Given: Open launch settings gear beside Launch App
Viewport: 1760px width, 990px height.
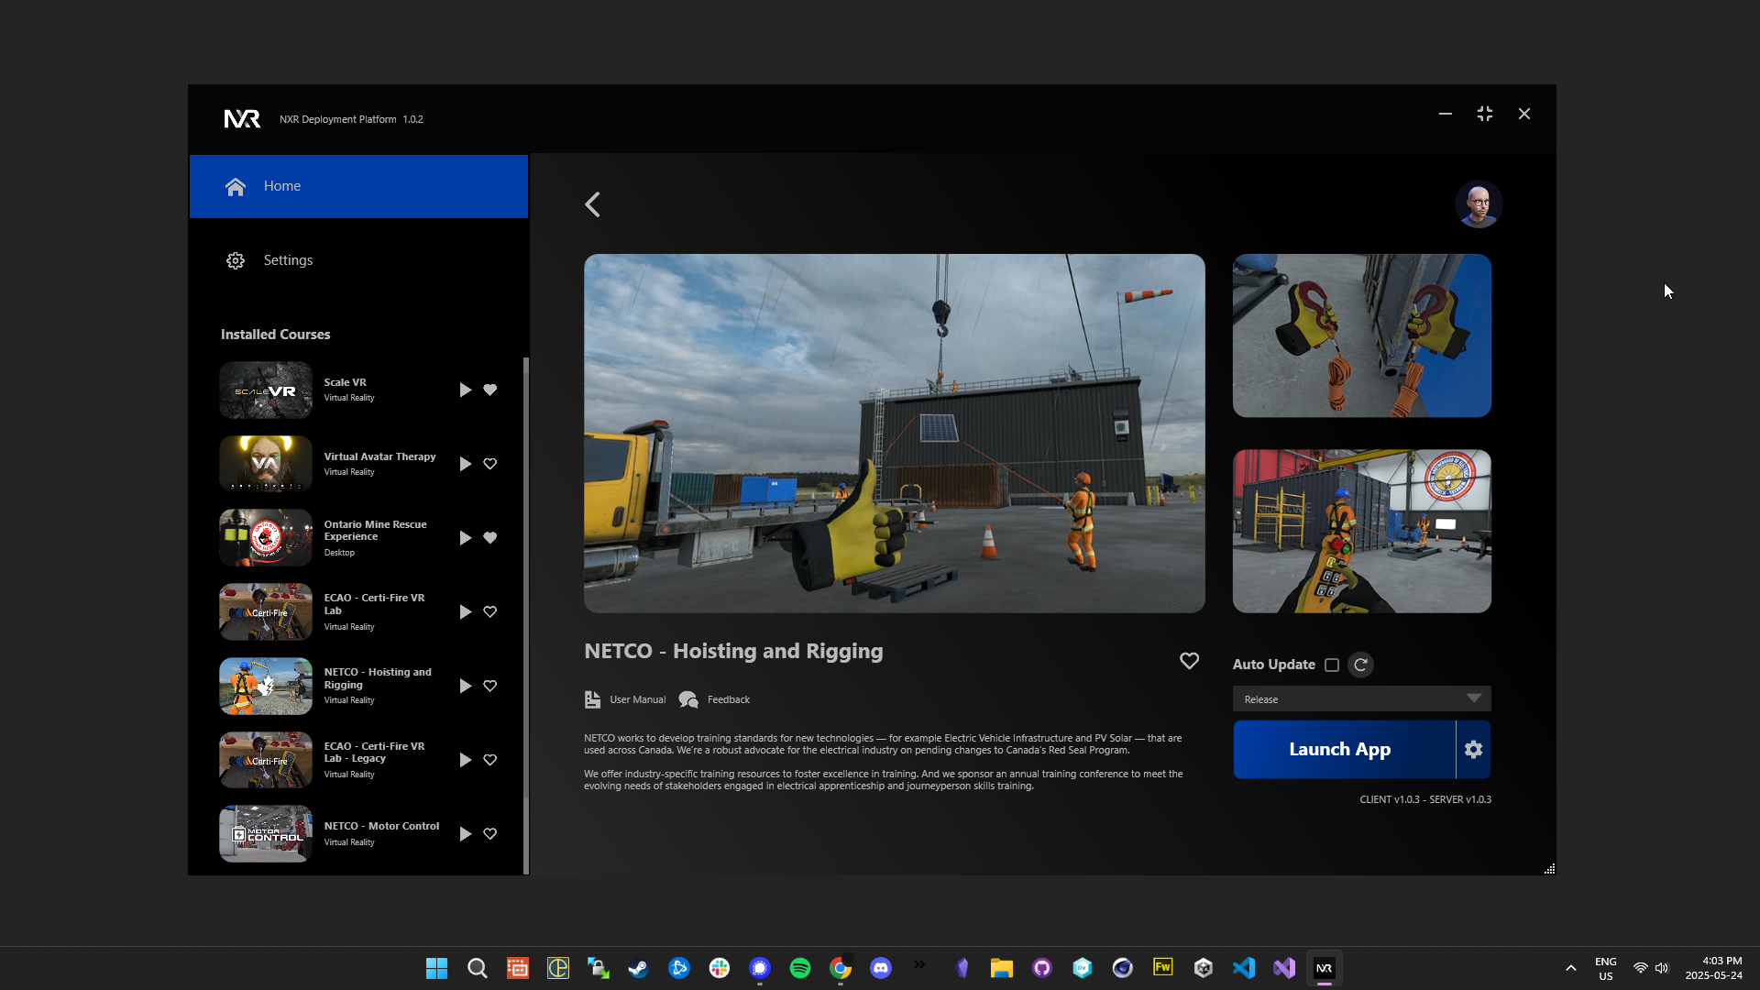Looking at the screenshot, I should (1473, 750).
